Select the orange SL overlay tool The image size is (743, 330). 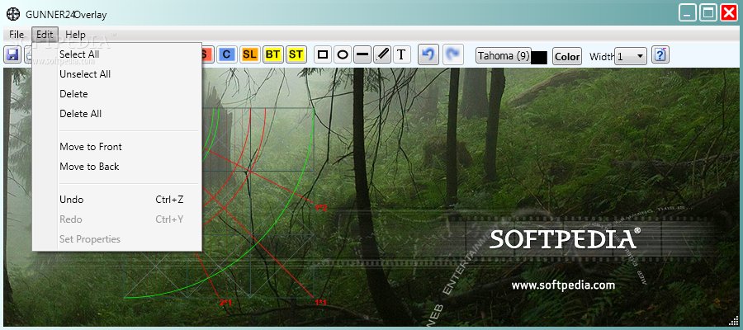[249, 54]
